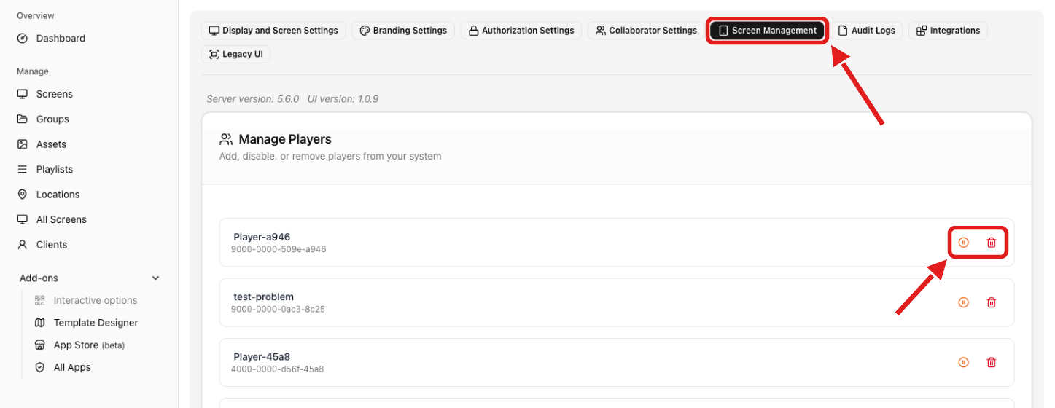1055x408 pixels.
Task: Click the Locations pin icon
Action: [23, 195]
